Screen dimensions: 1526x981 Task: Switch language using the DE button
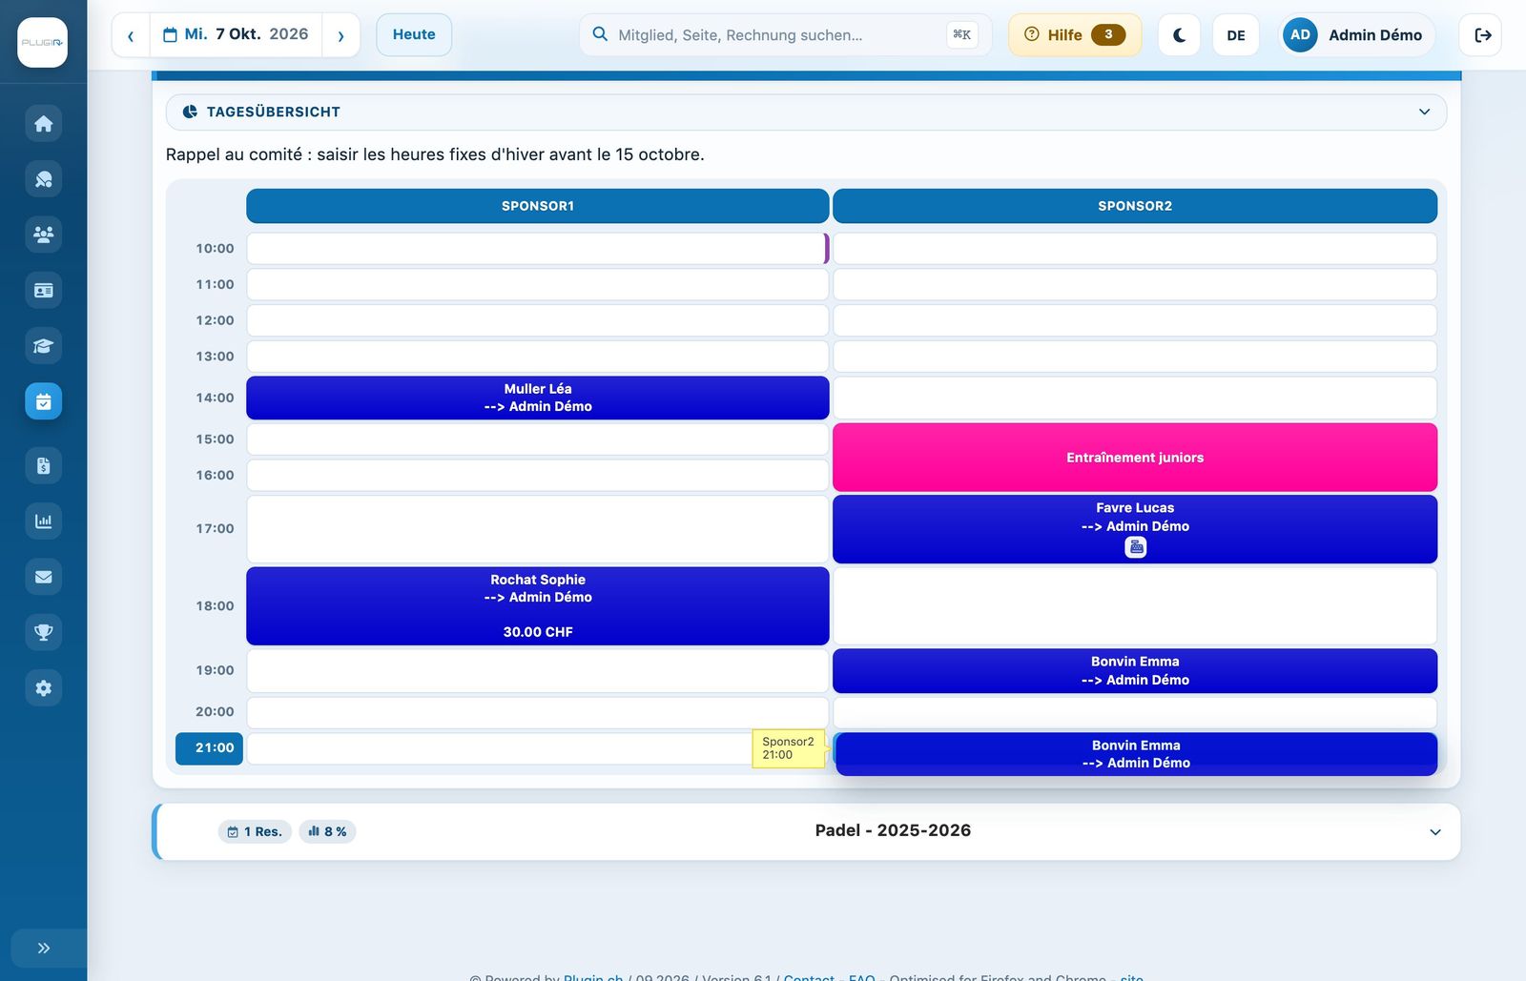(1235, 35)
